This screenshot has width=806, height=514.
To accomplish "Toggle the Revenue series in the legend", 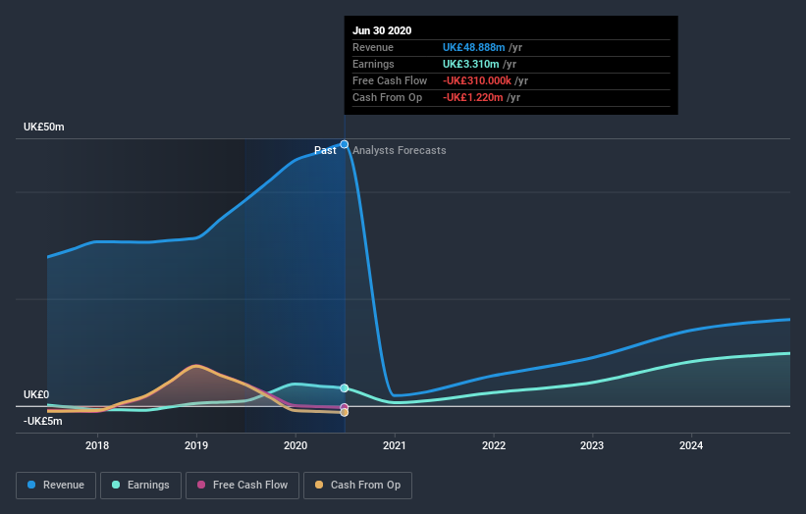I will pos(56,486).
